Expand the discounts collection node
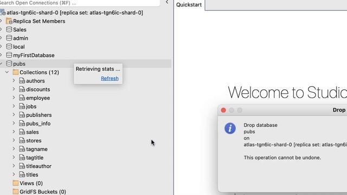This screenshot has width=347, height=195. click(14, 89)
